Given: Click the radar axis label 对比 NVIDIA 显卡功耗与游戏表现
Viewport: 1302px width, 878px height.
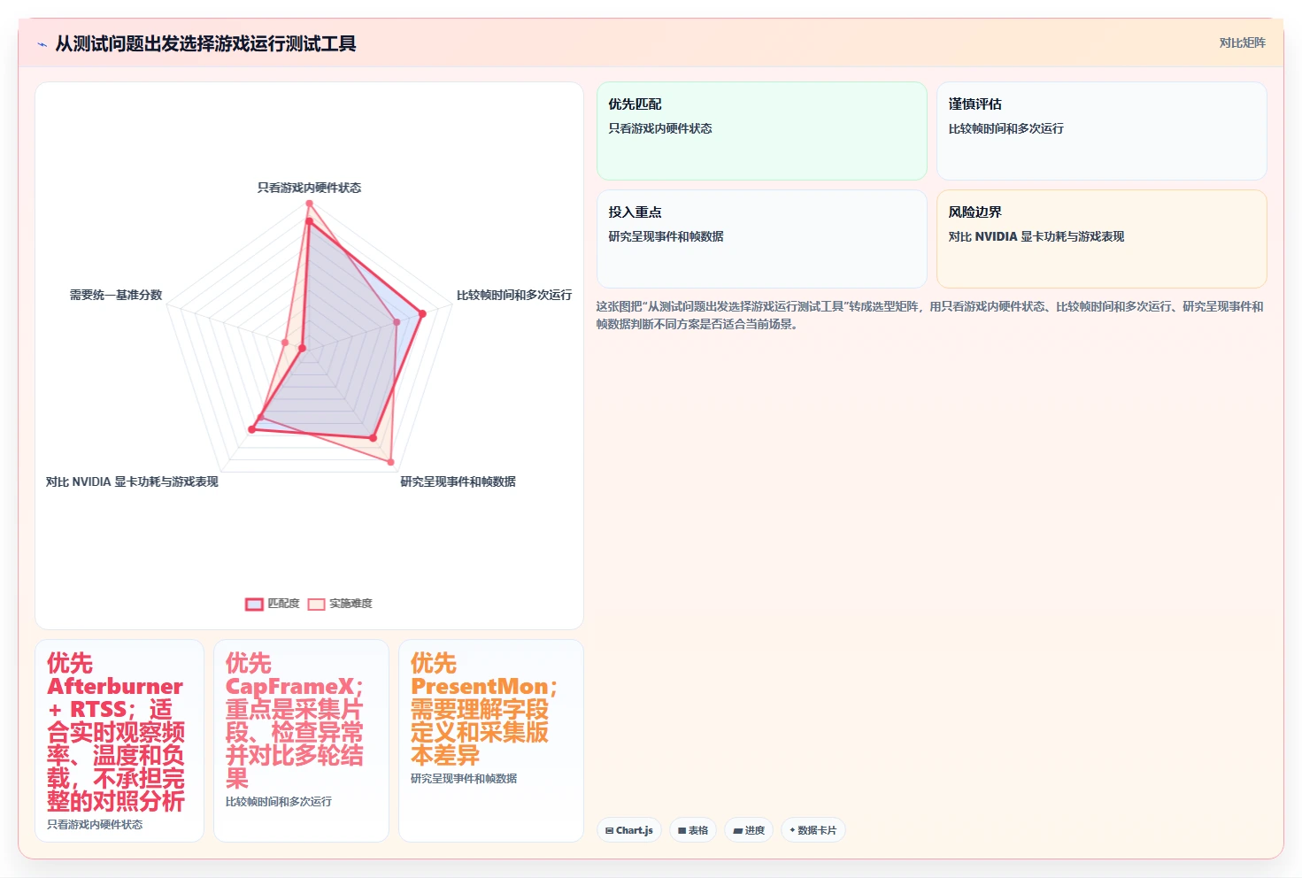Looking at the screenshot, I should (x=132, y=481).
